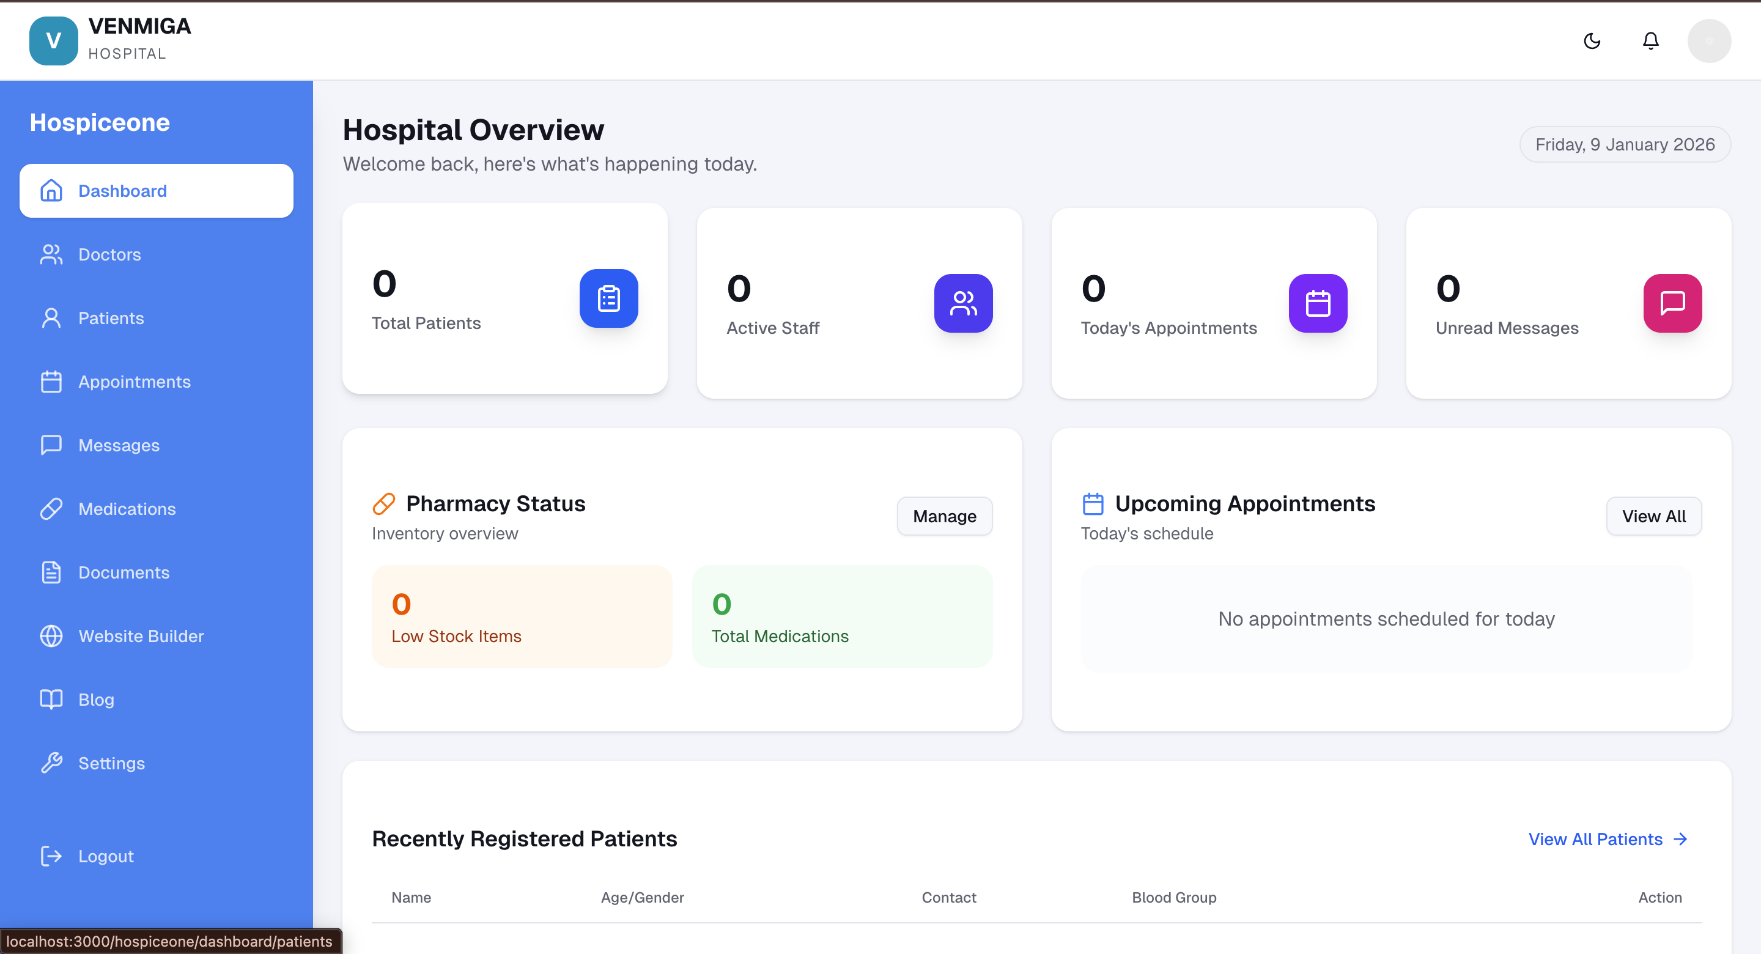Open Doctors in sidebar
This screenshot has width=1761, height=954.
pos(109,254)
